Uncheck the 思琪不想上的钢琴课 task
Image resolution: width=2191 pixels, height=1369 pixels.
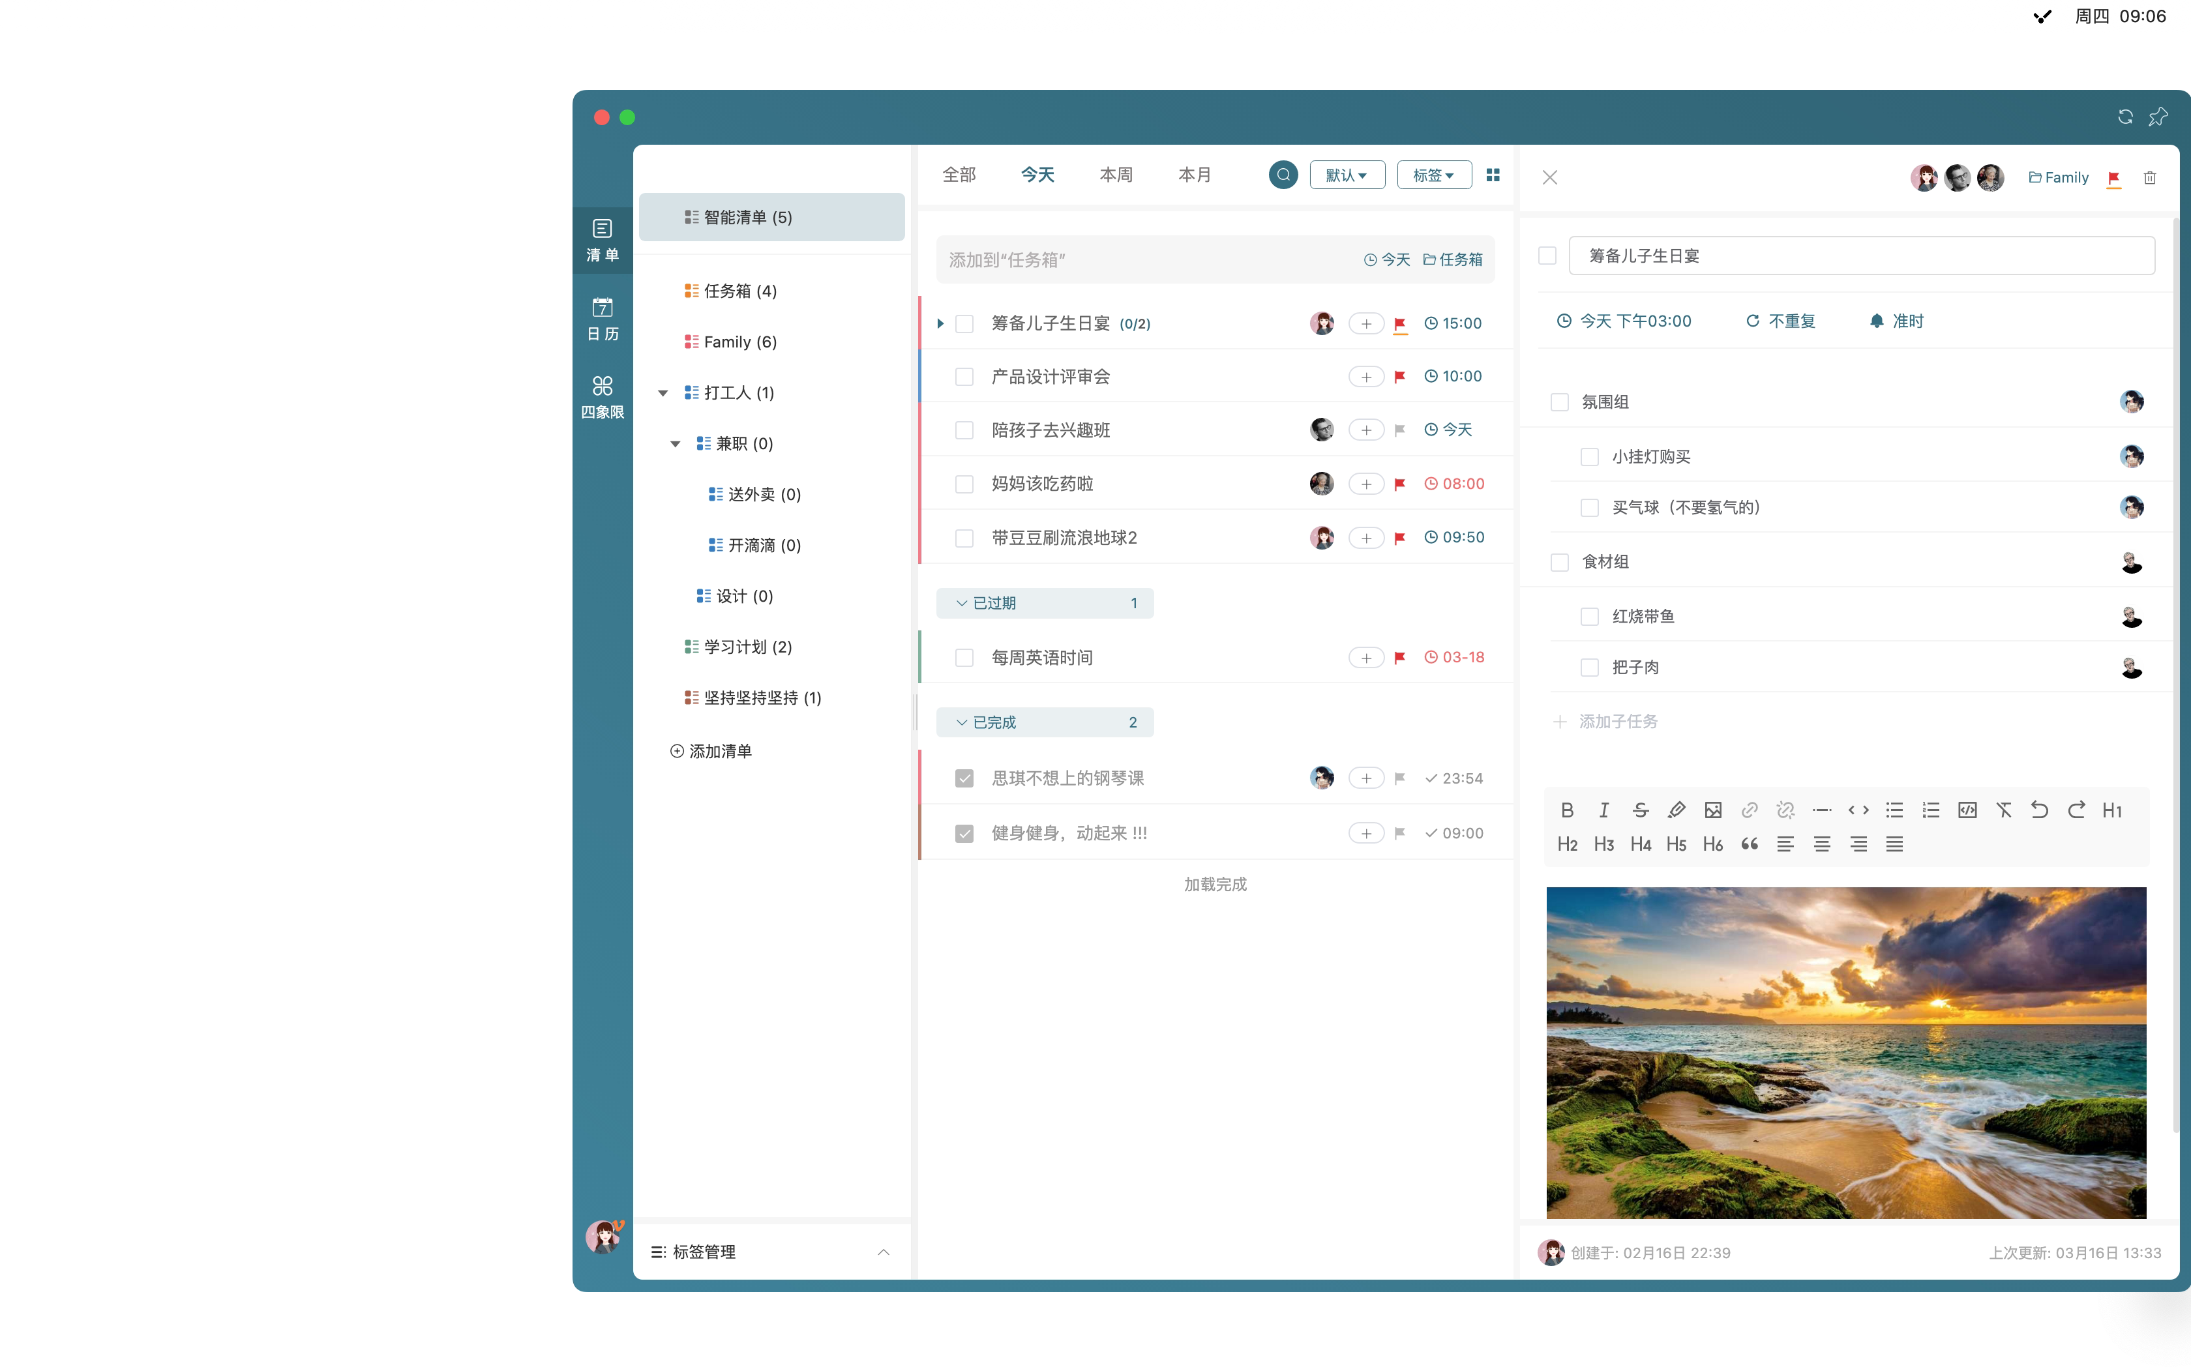(964, 778)
